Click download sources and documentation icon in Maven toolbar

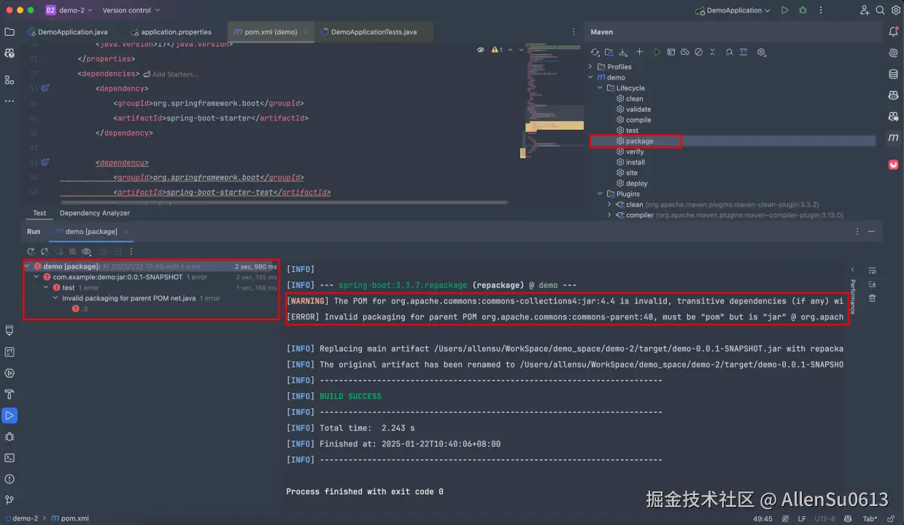coord(623,52)
